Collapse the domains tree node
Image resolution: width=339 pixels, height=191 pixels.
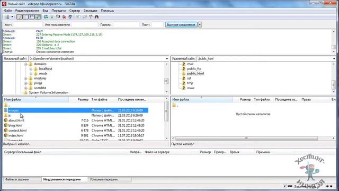tap(26, 64)
